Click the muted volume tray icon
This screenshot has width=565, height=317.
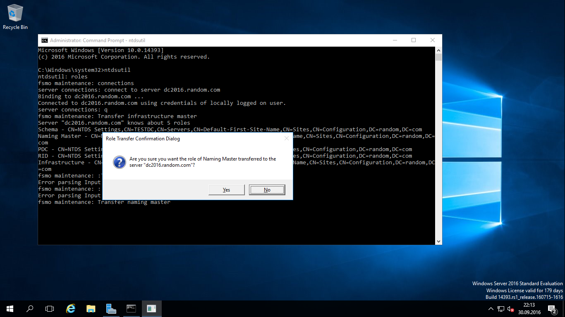(x=511, y=309)
